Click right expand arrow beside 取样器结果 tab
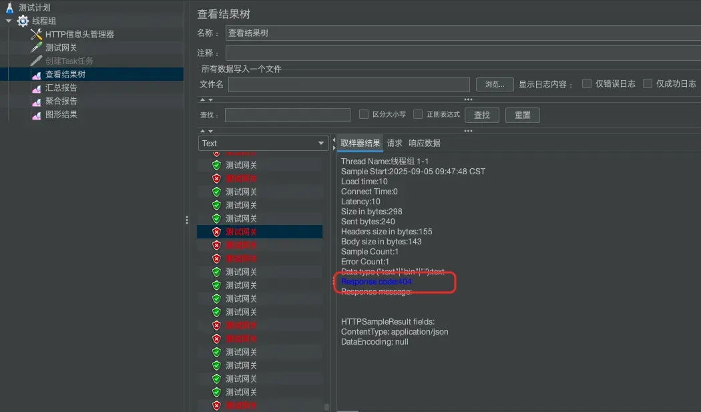Viewport: 701px width, 412px height. [x=334, y=148]
